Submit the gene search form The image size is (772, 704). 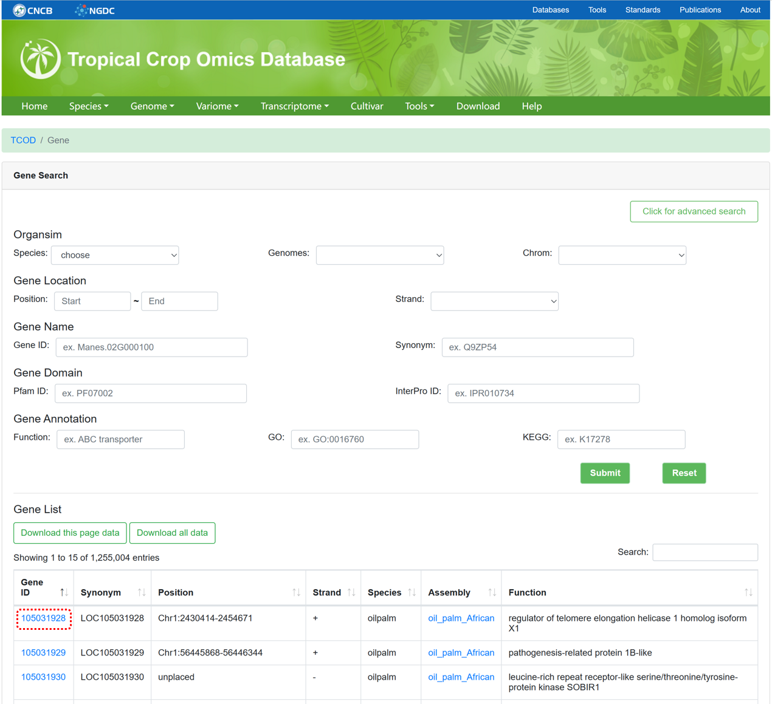605,473
